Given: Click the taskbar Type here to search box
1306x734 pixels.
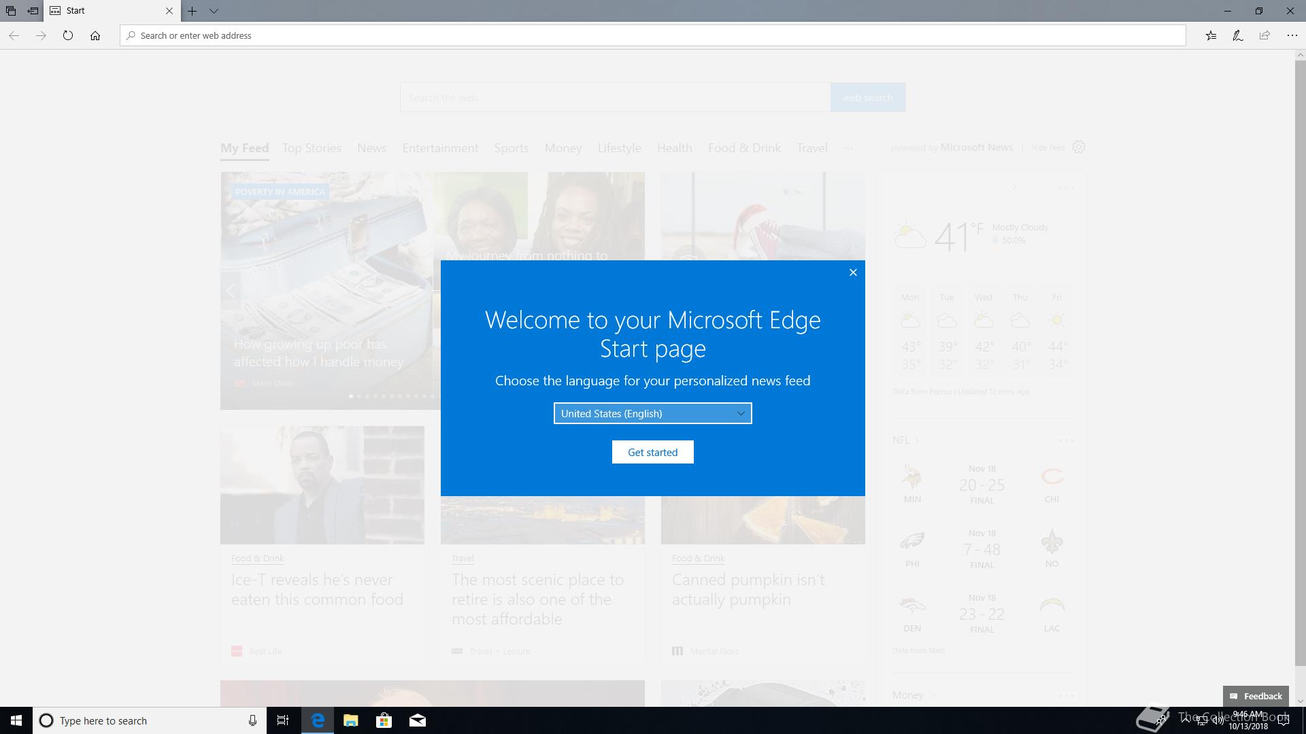Looking at the screenshot, I should pyautogui.click(x=150, y=720).
